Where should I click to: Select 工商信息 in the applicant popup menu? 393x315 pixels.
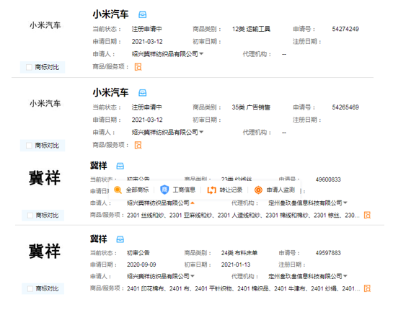point(184,190)
